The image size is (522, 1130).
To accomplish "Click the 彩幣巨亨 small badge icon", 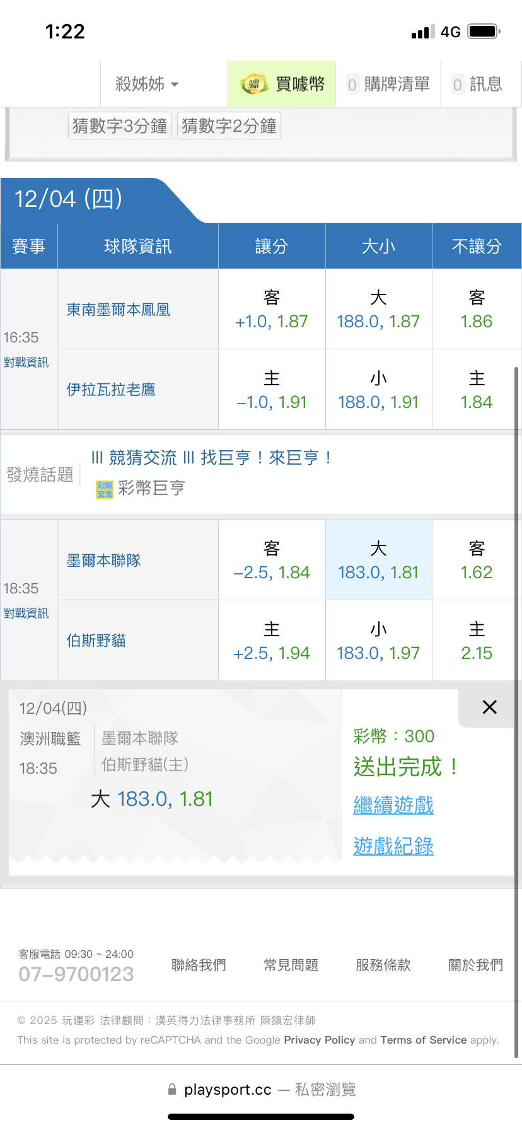I will coord(104,489).
